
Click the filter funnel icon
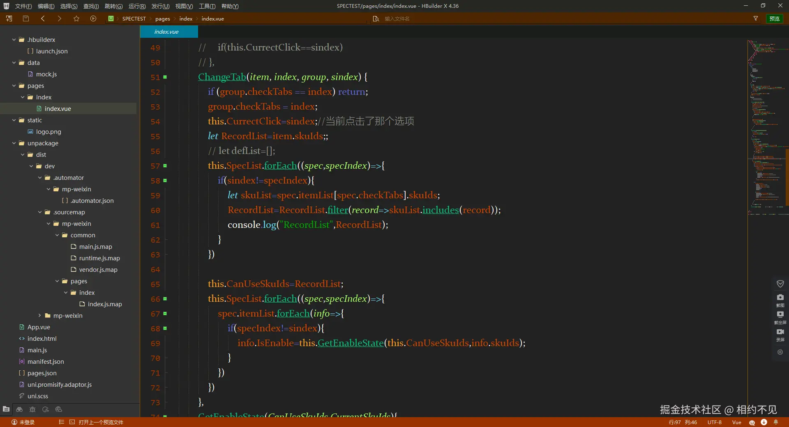(x=755, y=18)
